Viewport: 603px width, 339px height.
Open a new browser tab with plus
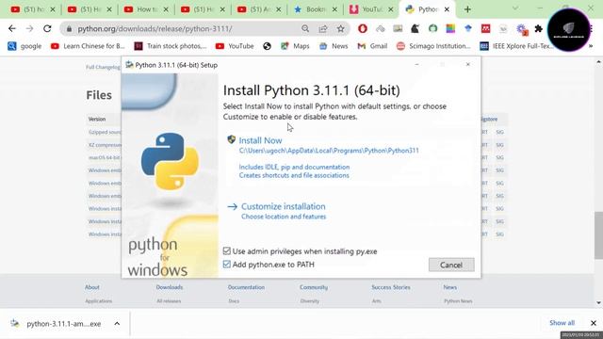tap(467, 9)
